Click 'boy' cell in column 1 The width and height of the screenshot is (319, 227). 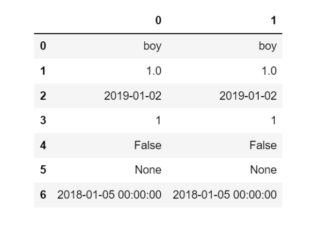click(268, 46)
